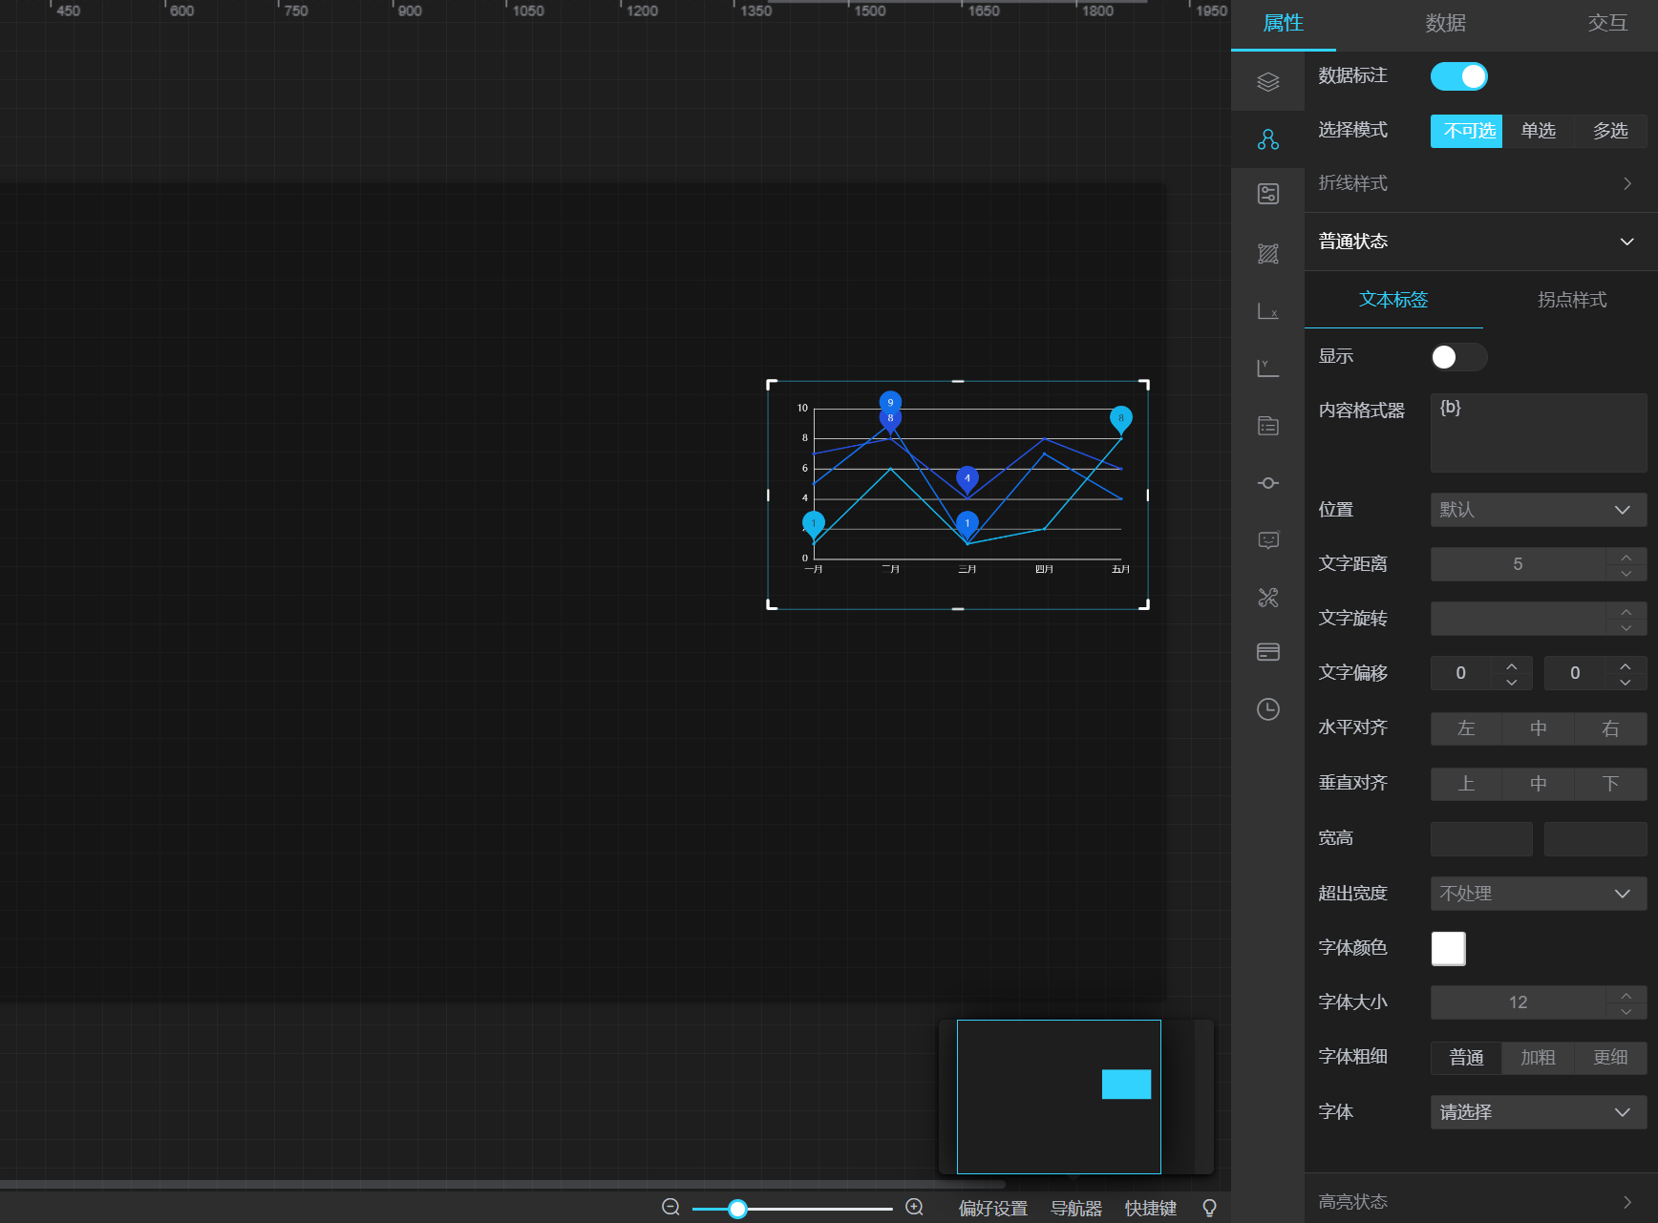Set vertical alignment to 下

[x=1610, y=784]
